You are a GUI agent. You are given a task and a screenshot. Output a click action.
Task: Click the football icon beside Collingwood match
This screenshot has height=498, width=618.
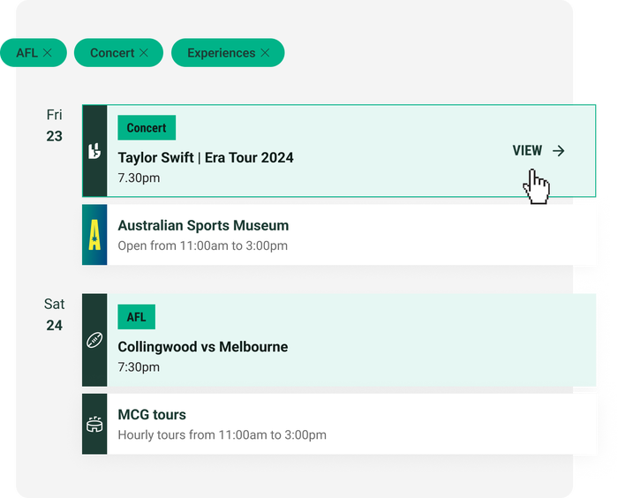coord(94,341)
